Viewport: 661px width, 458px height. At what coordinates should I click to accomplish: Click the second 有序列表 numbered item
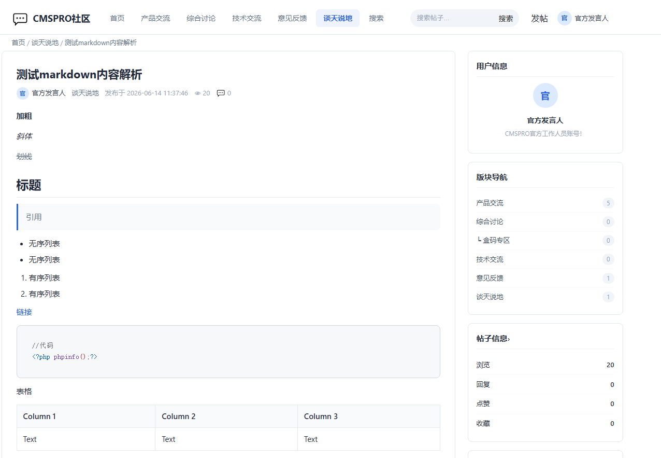(45, 294)
